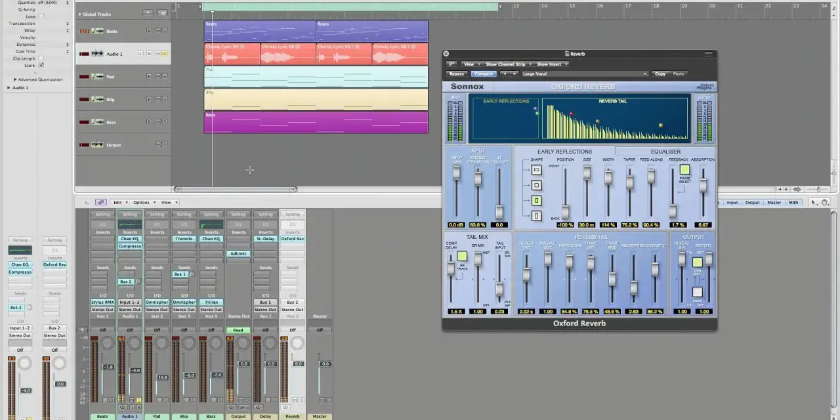Click the Pad track region in arrange
The height and width of the screenshot is (420, 840).
pos(316,77)
